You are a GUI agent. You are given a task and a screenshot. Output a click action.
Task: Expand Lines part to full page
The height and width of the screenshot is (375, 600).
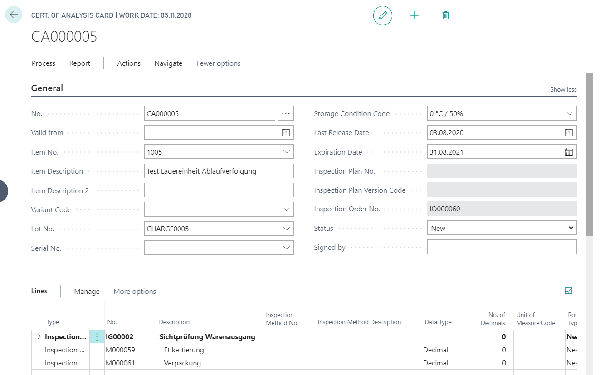coord(568,291)
